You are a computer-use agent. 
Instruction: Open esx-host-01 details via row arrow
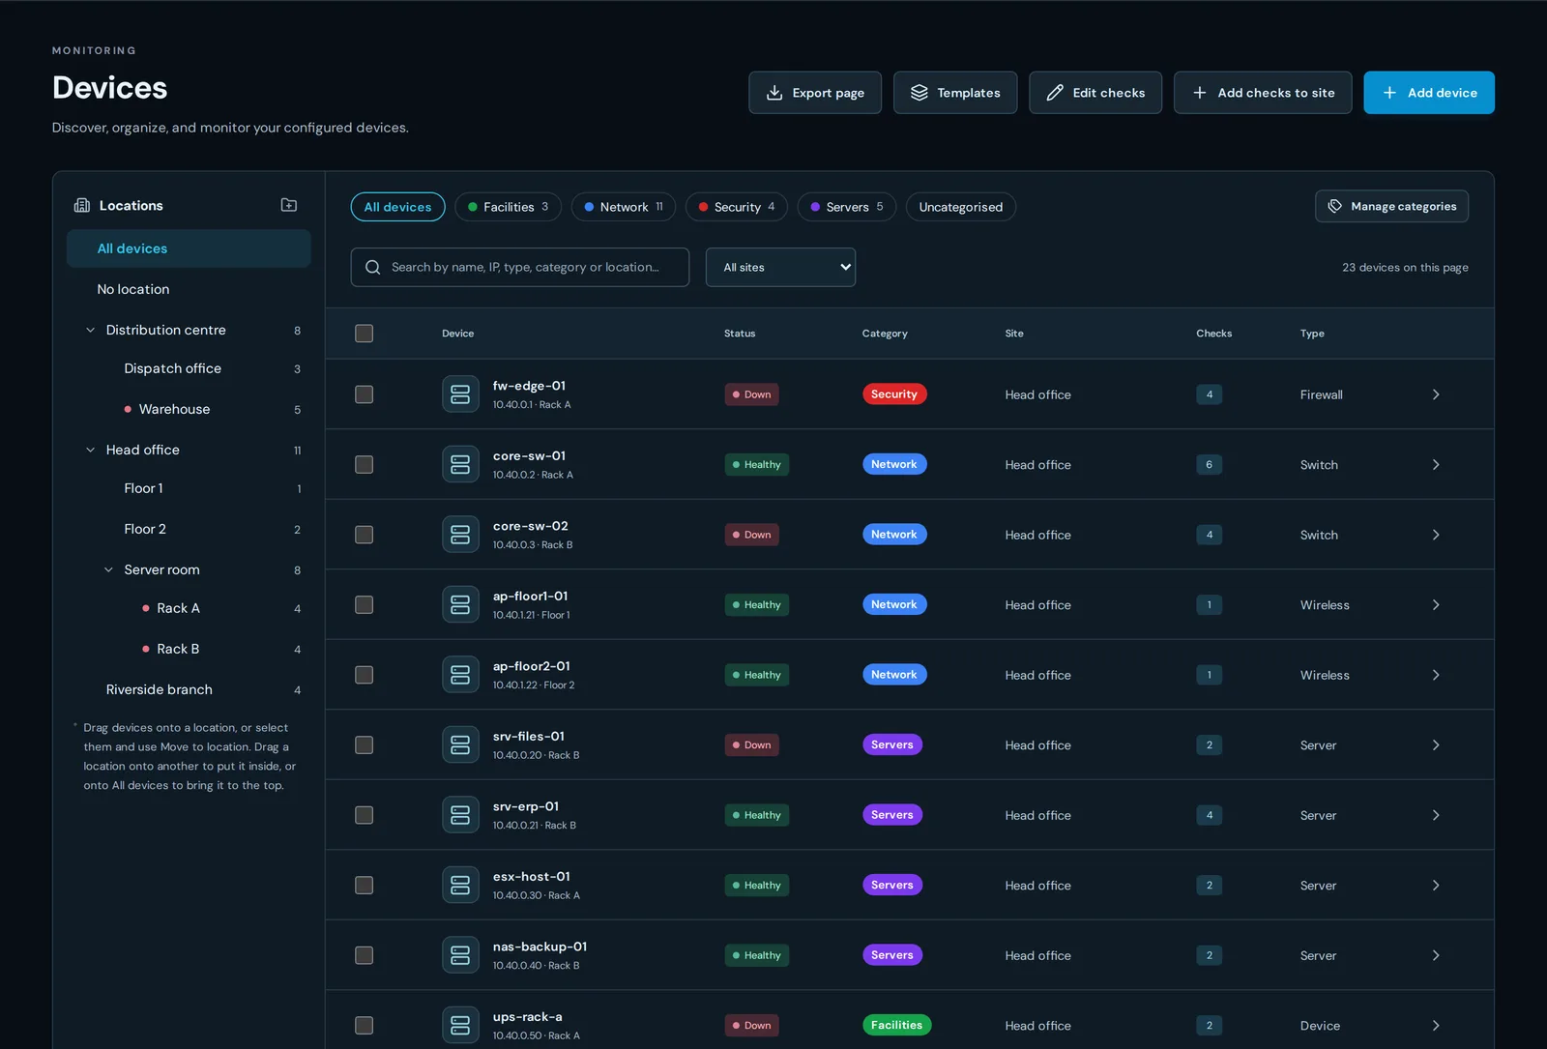coord(1436,885)
